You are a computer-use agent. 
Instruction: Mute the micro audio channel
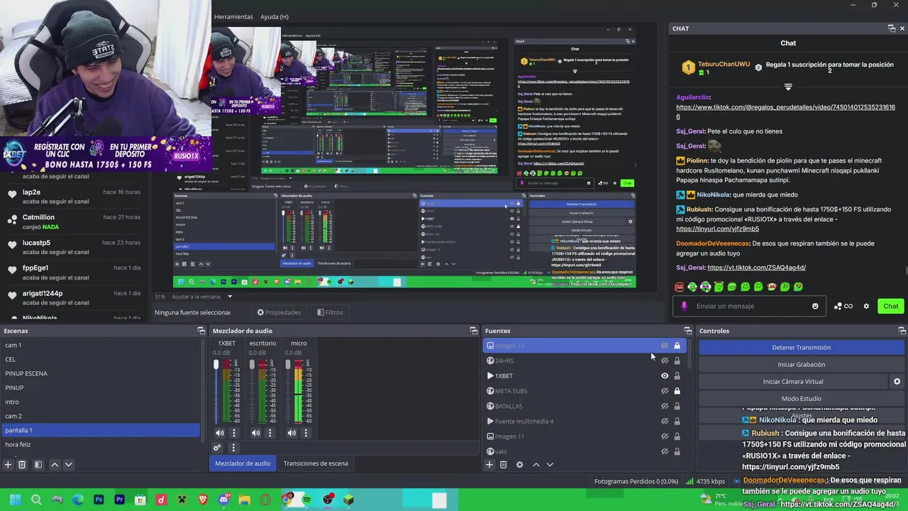(x=292, y=433)
